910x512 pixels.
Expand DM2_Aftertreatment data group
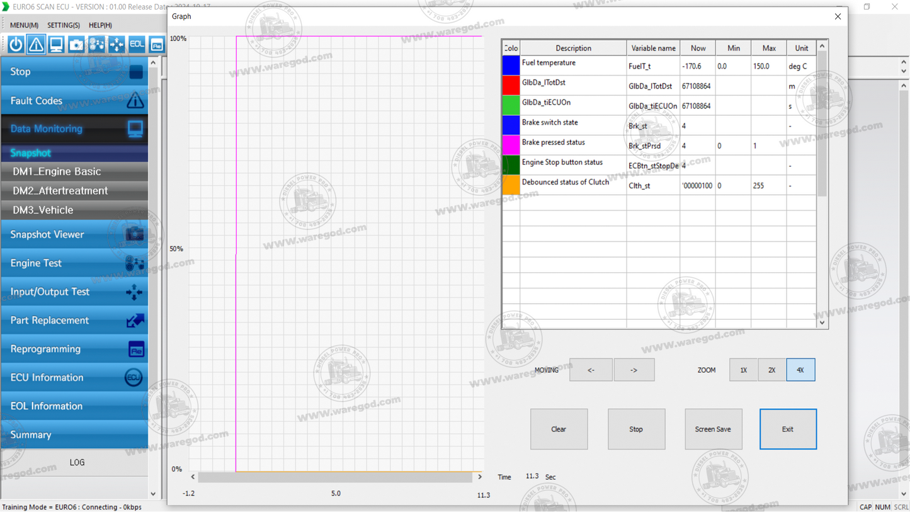click(x=60, y=191)
